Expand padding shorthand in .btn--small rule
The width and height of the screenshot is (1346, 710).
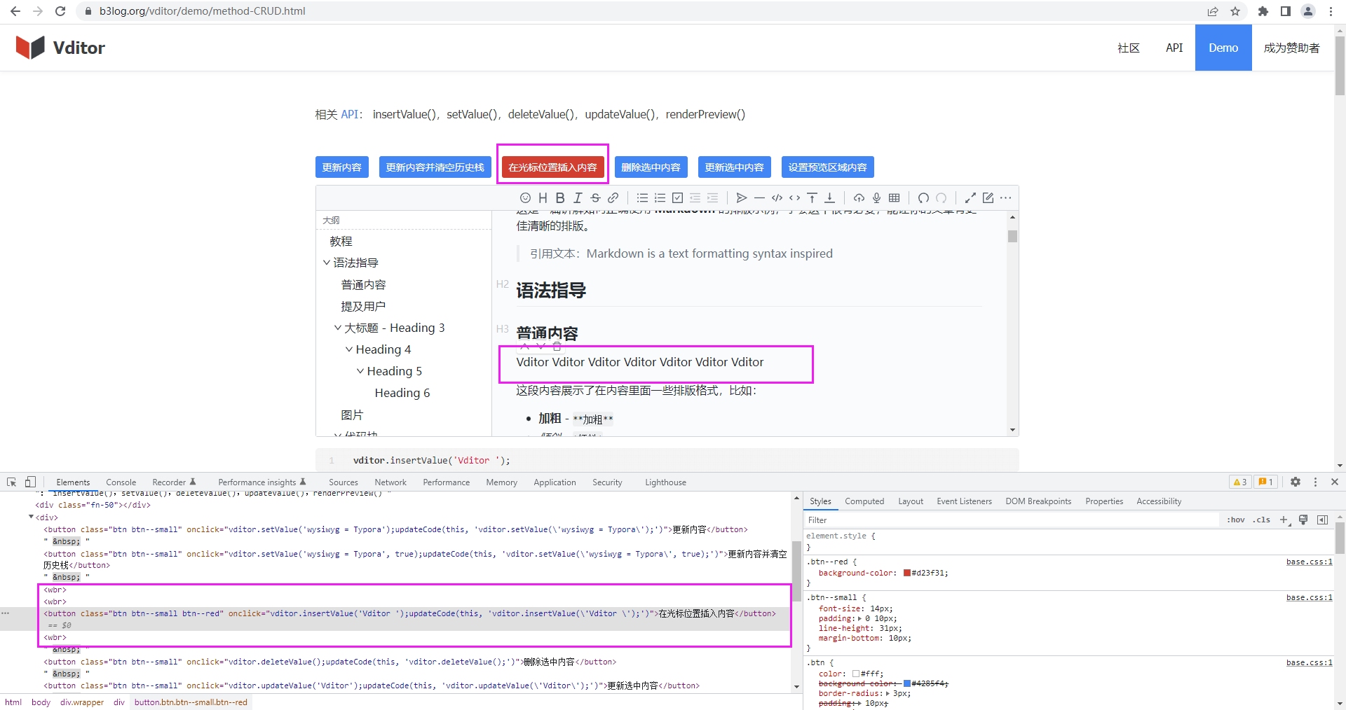[x=859, y=618]
